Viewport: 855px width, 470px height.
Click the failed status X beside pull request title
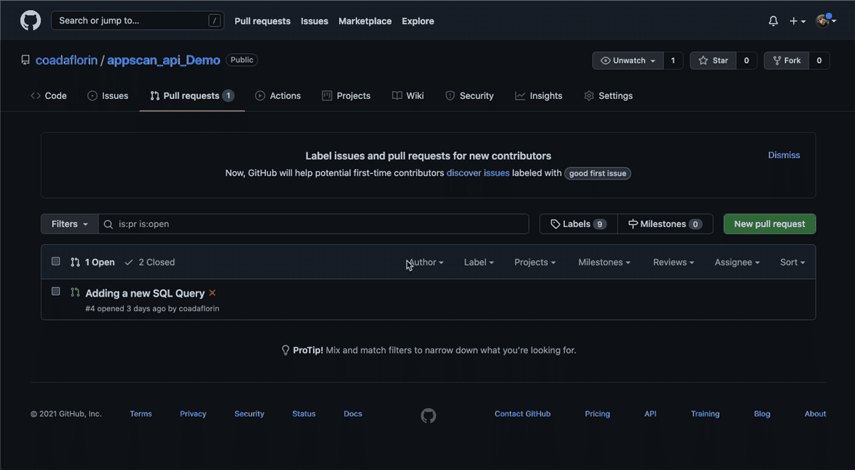click(x=212, y=293)
